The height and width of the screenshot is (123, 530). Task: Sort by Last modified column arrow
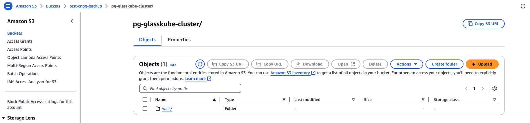(x=353, y=100)
